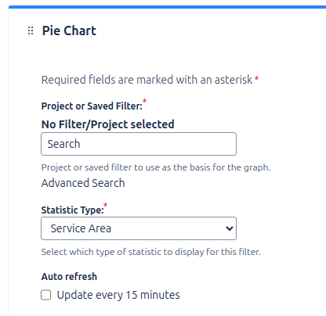The height and width of the screenshot is (316, 326).
Task: Click the red asterisk beside Statistic Type
Action: click(x=106, y=205)
